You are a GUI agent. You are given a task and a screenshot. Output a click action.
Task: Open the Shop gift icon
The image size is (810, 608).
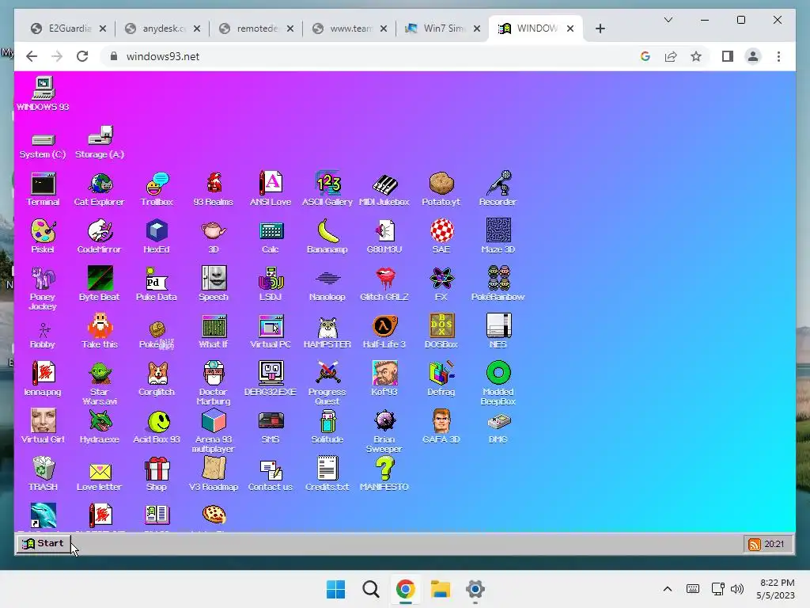(157, 474)
